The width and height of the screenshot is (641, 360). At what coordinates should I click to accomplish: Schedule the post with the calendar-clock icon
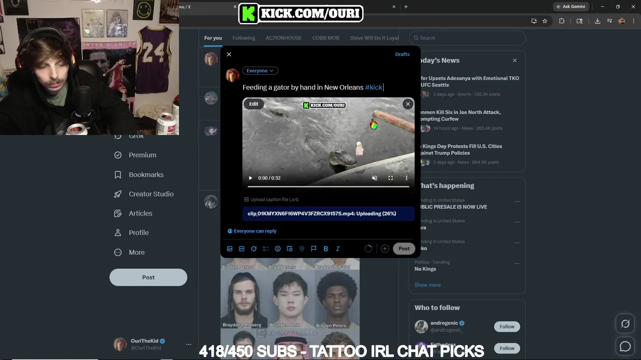290,248
